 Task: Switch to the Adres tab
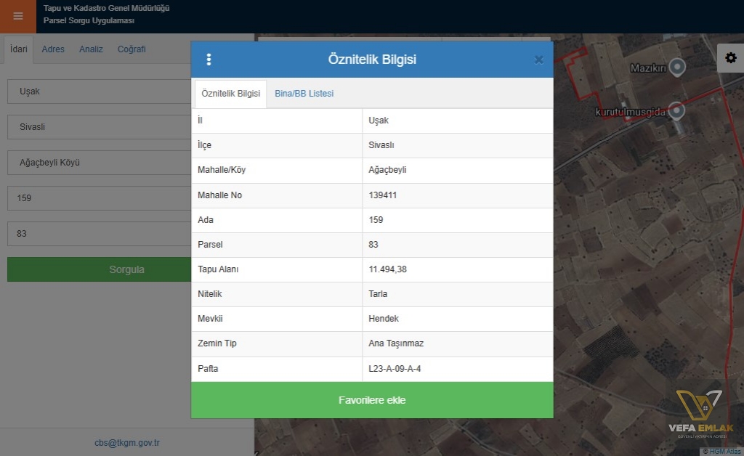[53, 49]
